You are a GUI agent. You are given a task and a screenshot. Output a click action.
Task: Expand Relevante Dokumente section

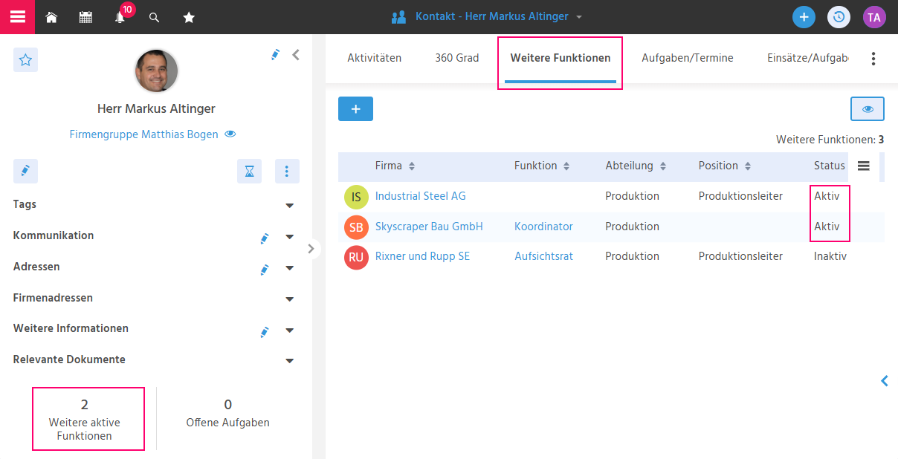290,362
